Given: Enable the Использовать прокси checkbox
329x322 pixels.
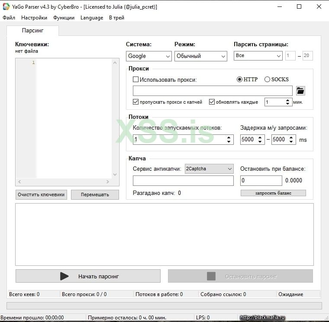Looking at the screenshot, I should (135, 80).
